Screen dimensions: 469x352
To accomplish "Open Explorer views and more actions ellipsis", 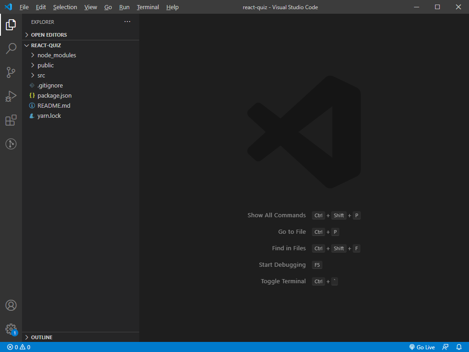I will (127, 22).
